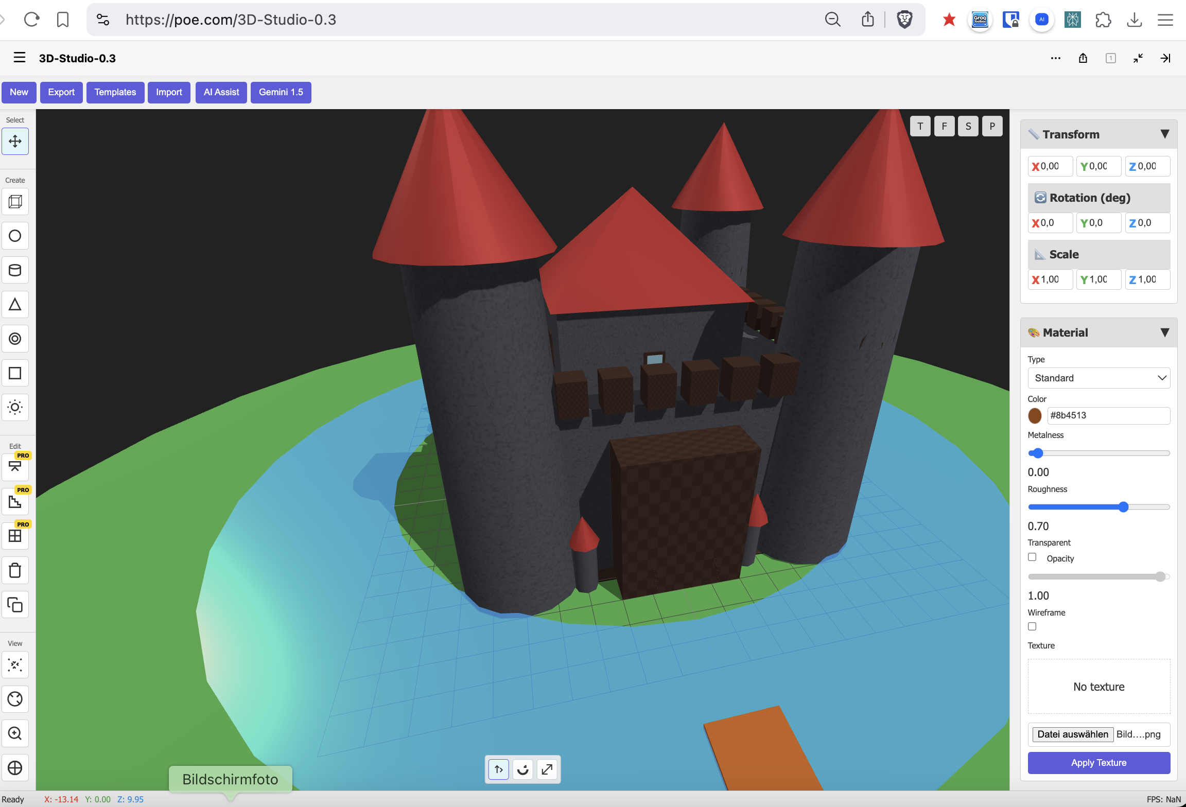Adjust the Metalness slider

click(1099, 453)
